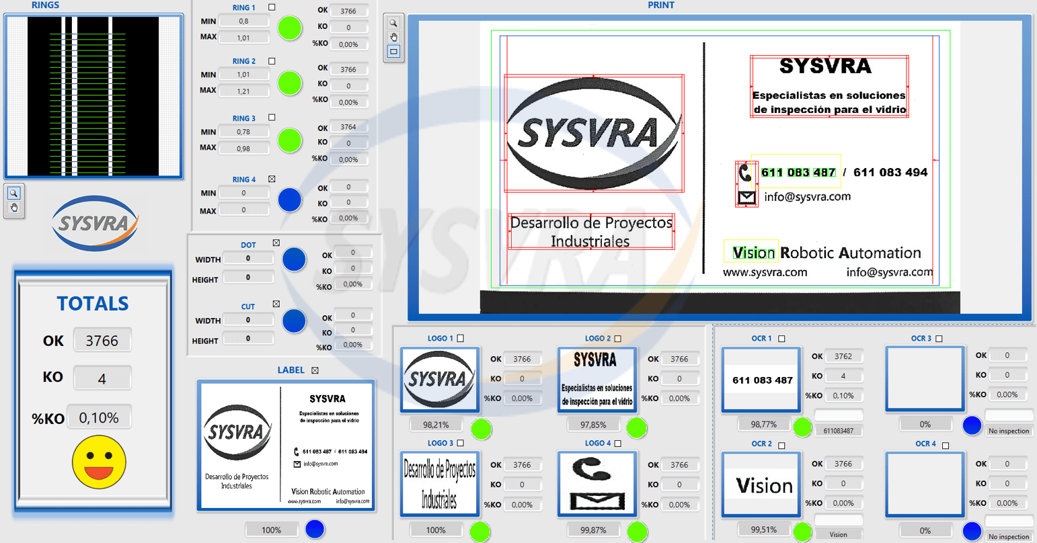Click the LABEL preview image
This screenshot has width=1037, height=543.
286,446
